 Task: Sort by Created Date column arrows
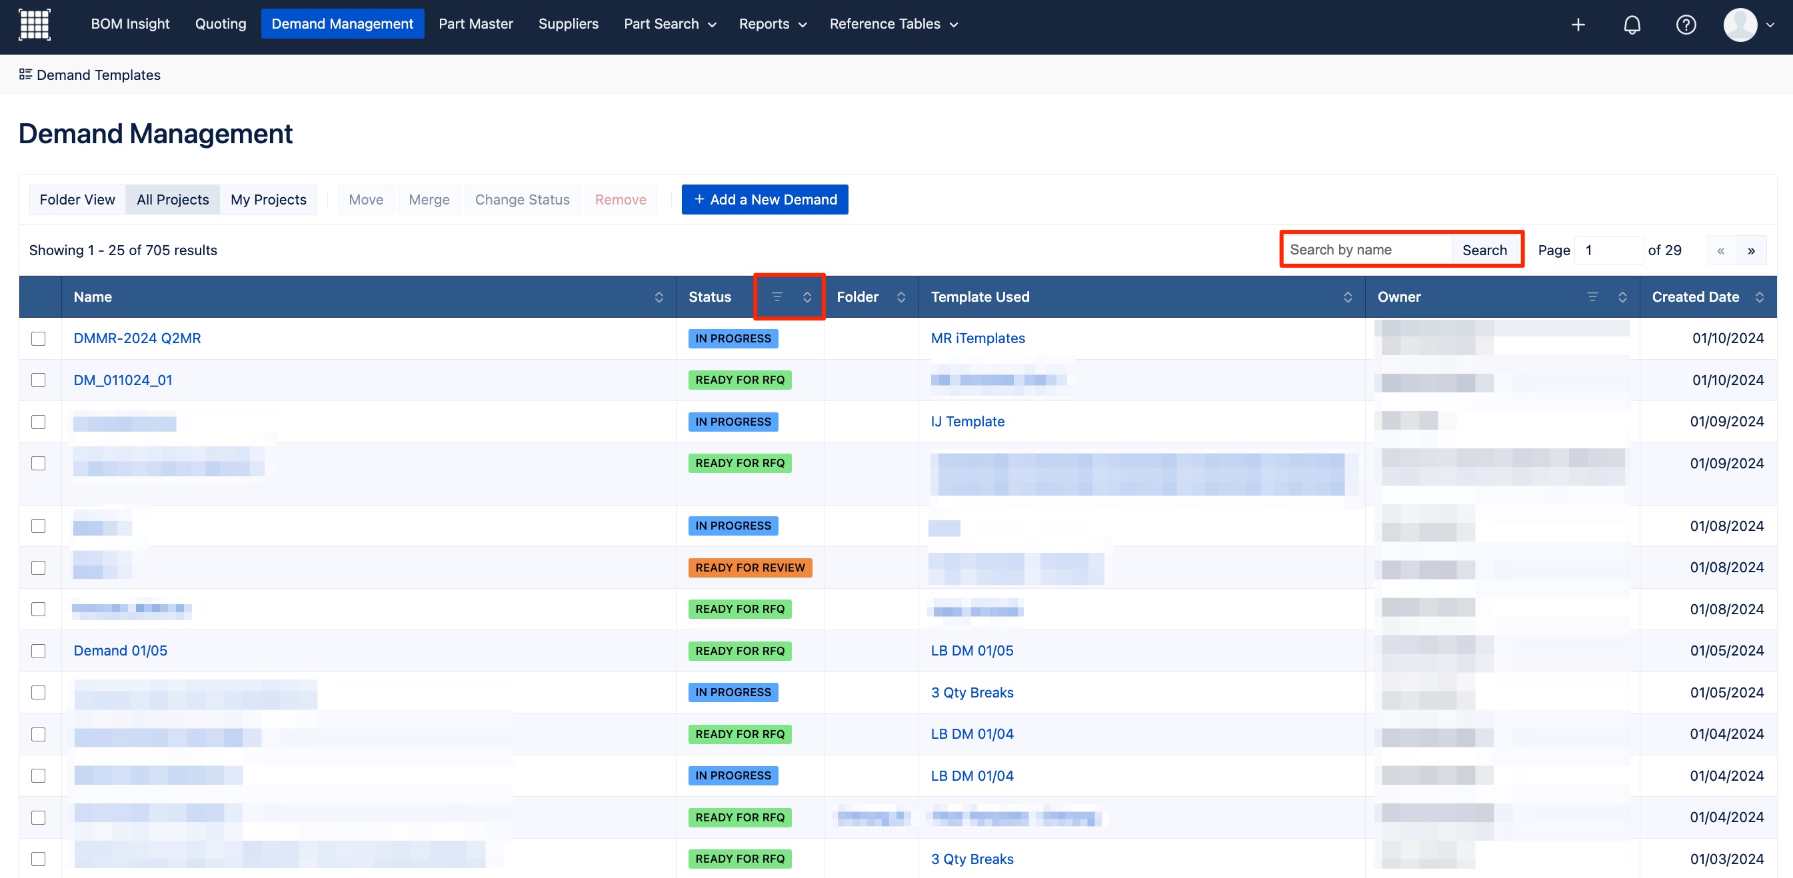tap(1759, 297)
